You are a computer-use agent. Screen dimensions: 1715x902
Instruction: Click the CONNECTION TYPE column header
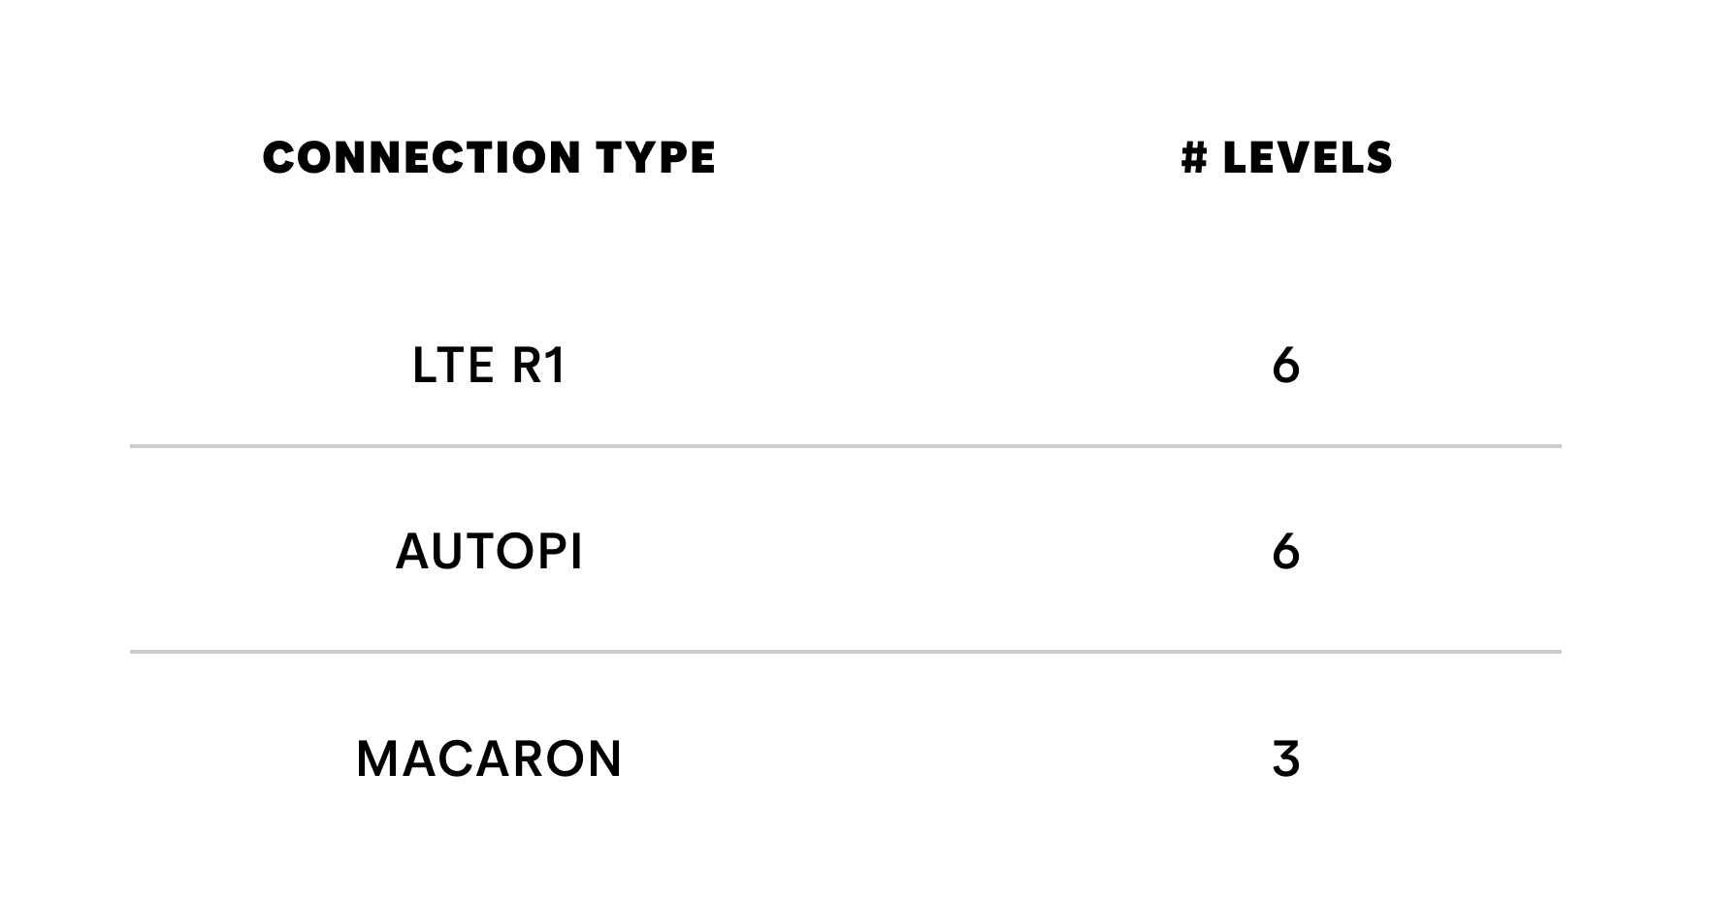pos(489,158)
